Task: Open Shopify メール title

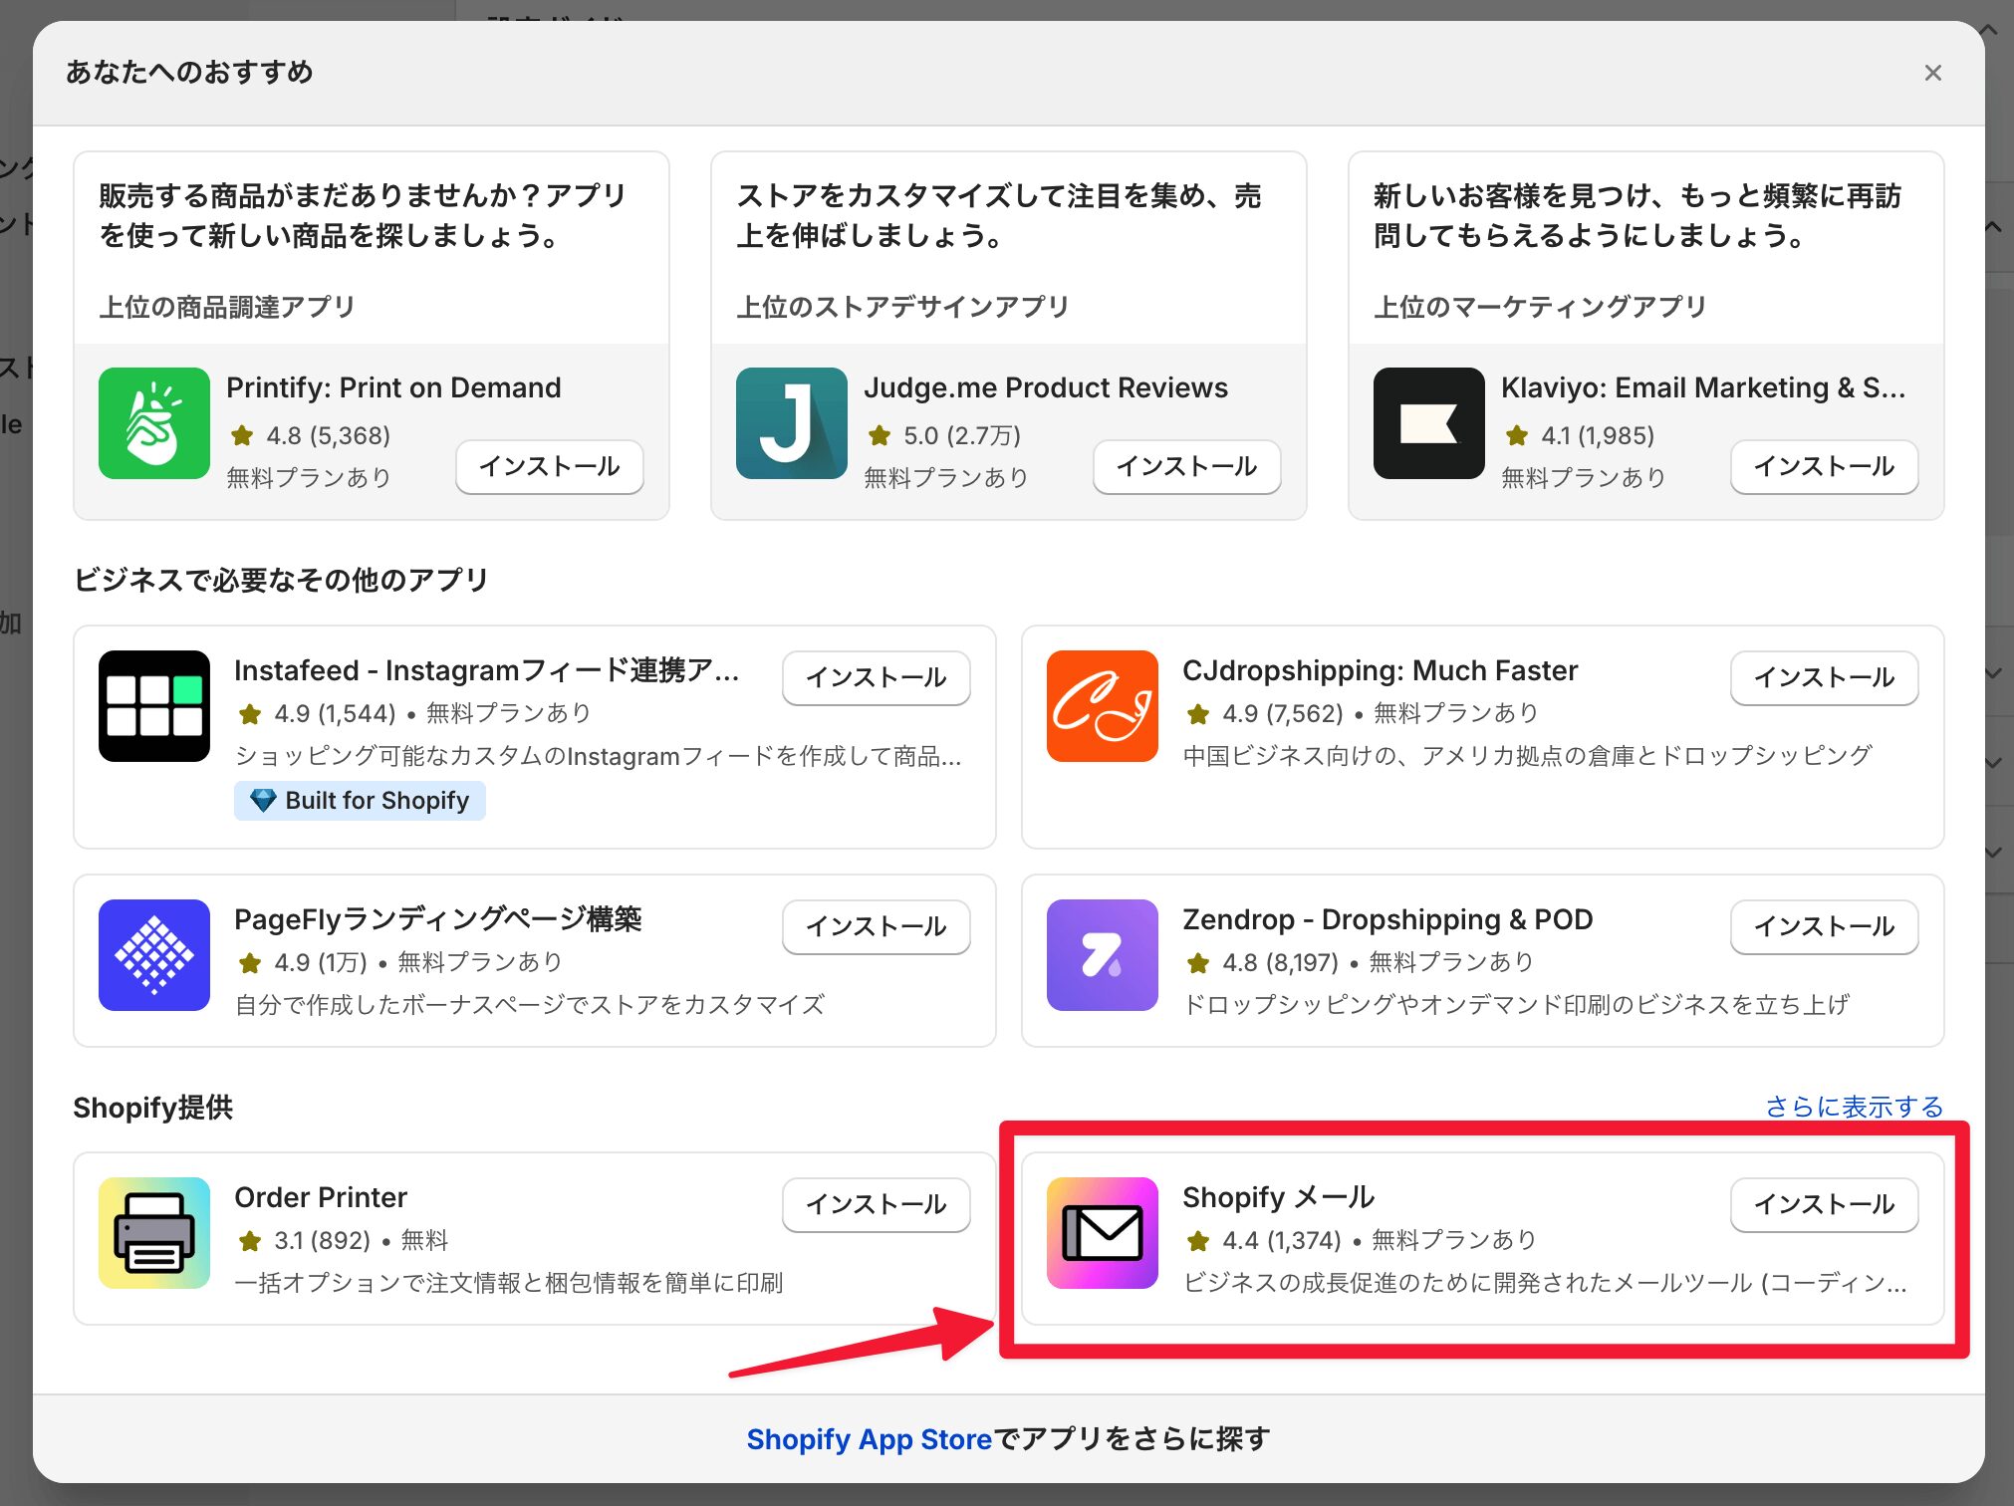Action: [x=1279, y=1197]
